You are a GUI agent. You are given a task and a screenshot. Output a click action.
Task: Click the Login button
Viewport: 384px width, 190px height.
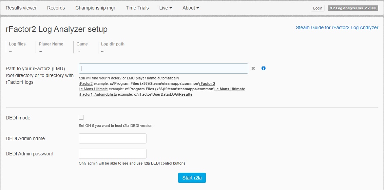(x=318, y=8)
